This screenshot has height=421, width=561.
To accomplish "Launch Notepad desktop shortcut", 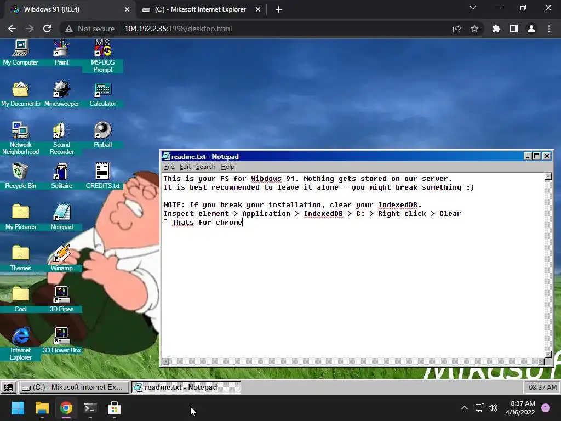I will click(x=61, y=218).
